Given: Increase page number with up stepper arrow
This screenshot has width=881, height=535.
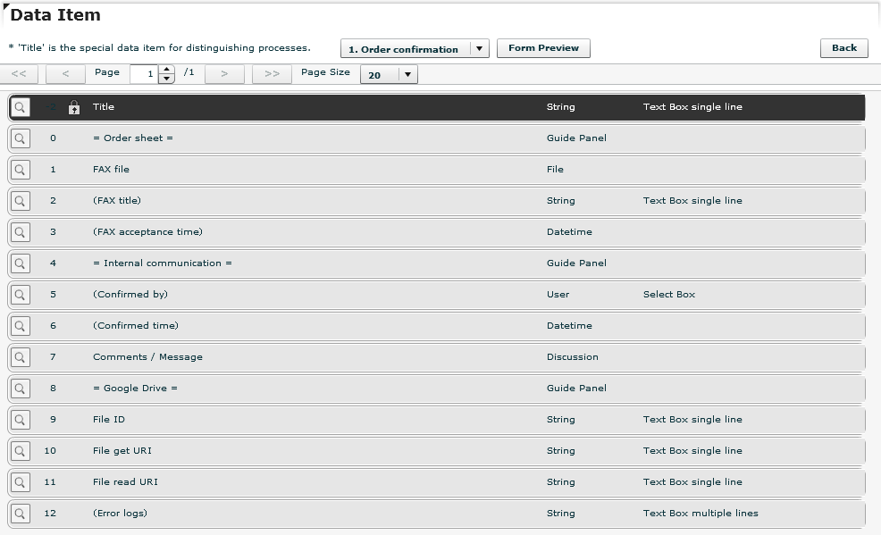Looking at the screenshot, I should 166,70.
